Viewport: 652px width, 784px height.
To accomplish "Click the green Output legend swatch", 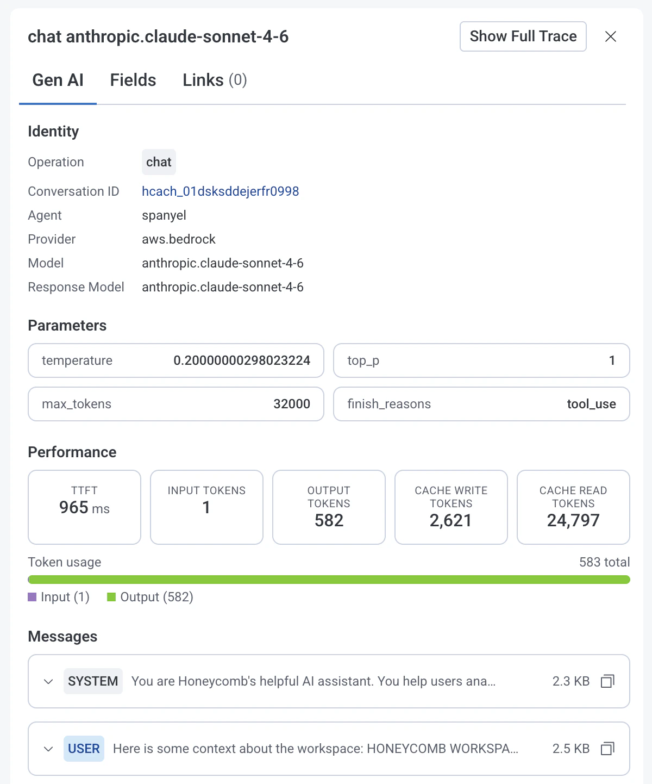I will coord(111,597).
